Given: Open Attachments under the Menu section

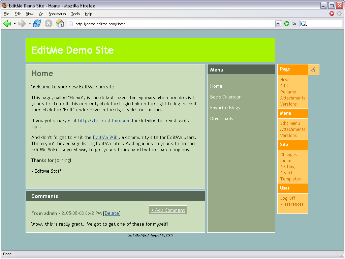Looking at the screenshot, I should [x=293, y=129].
